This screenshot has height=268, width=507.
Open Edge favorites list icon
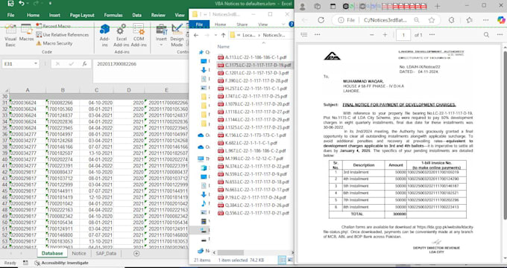(x=470, y=20)
